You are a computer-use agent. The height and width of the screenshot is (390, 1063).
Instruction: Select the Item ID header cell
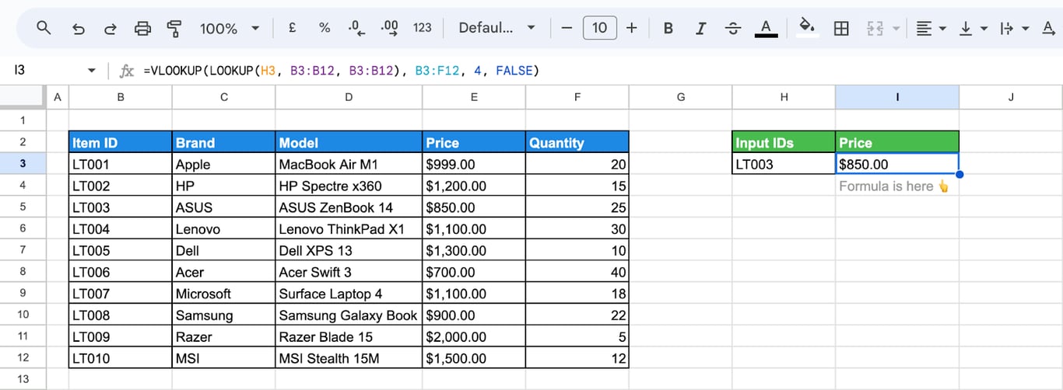pyautogui.click(x=121, y=142)
